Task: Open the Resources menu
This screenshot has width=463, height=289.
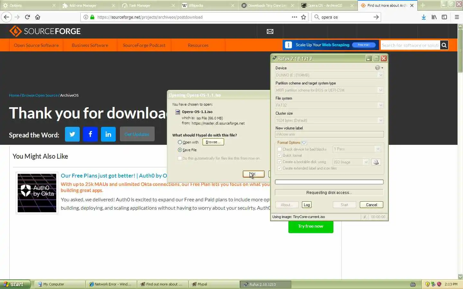Action: point(198,45)
